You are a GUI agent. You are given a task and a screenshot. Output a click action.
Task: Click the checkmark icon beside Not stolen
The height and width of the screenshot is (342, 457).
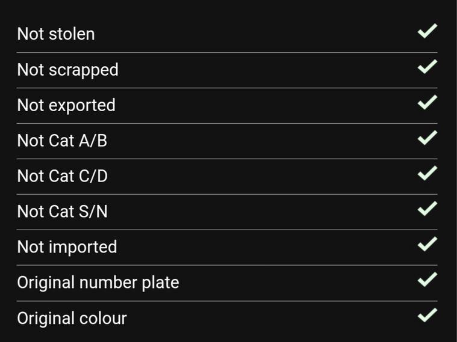pyautogui.click(x=427, y=31)
